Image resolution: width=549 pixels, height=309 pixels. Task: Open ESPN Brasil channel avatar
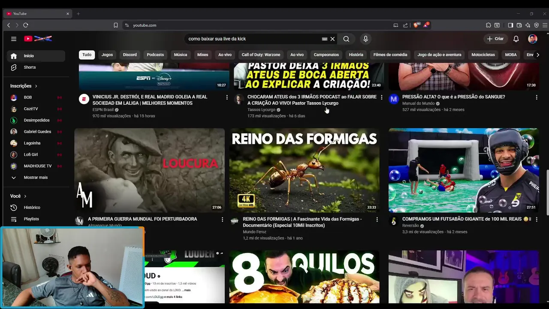[x=84, y=100]
